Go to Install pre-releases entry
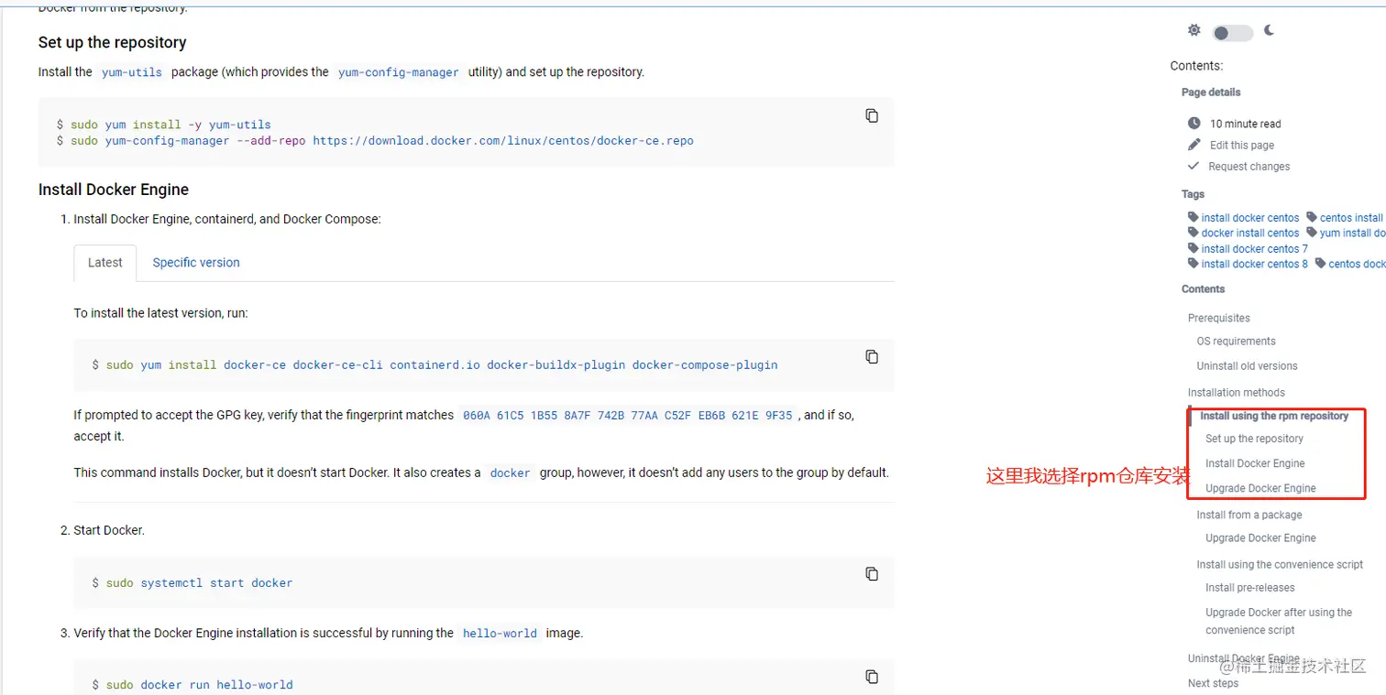Image resolution: width=1386 pixels, height=695 pixels. (1249, 588)
